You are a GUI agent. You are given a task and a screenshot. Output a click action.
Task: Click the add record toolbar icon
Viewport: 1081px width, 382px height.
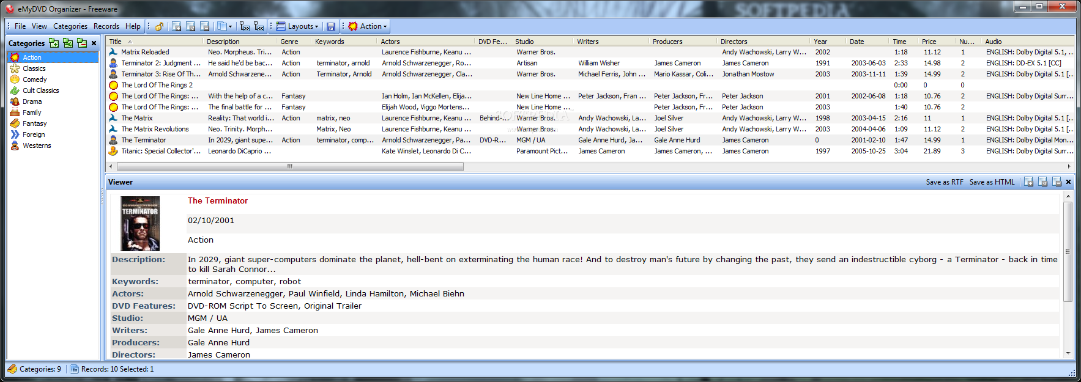coord(177,26)
